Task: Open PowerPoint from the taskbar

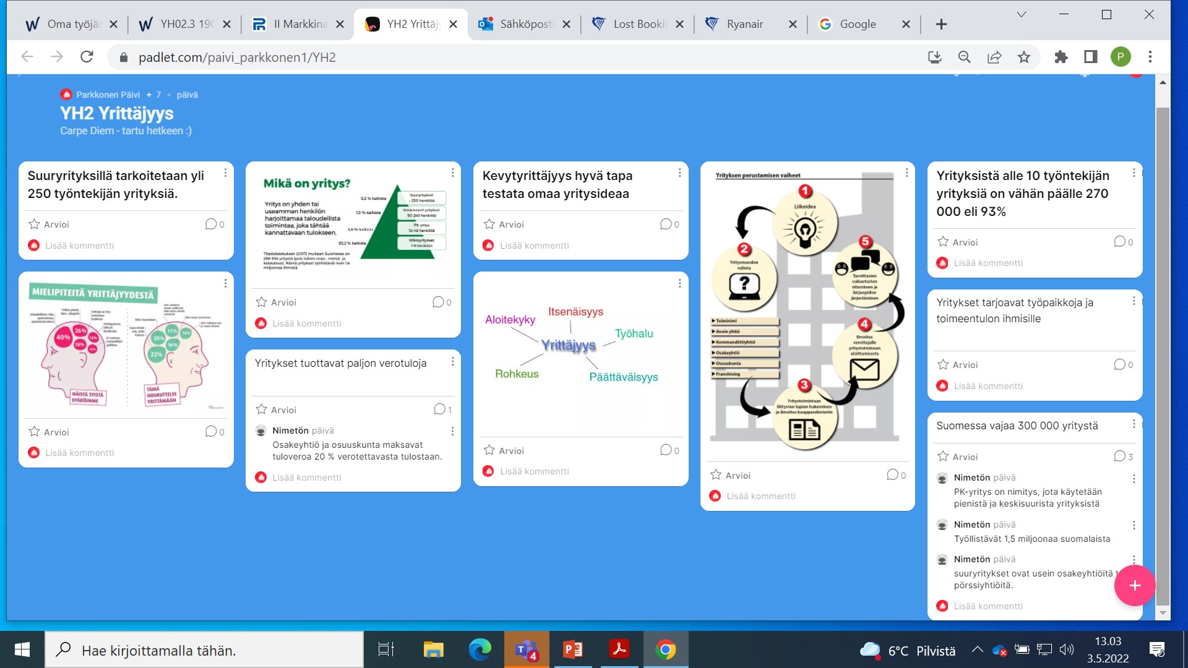Action: (x=572, y=649)
